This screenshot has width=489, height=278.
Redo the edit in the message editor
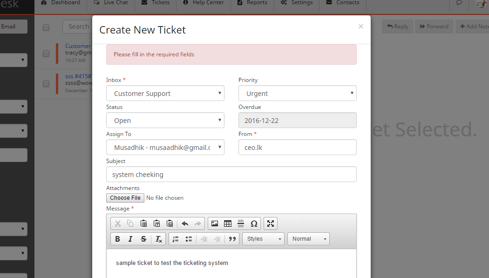(x=198, y=224)
